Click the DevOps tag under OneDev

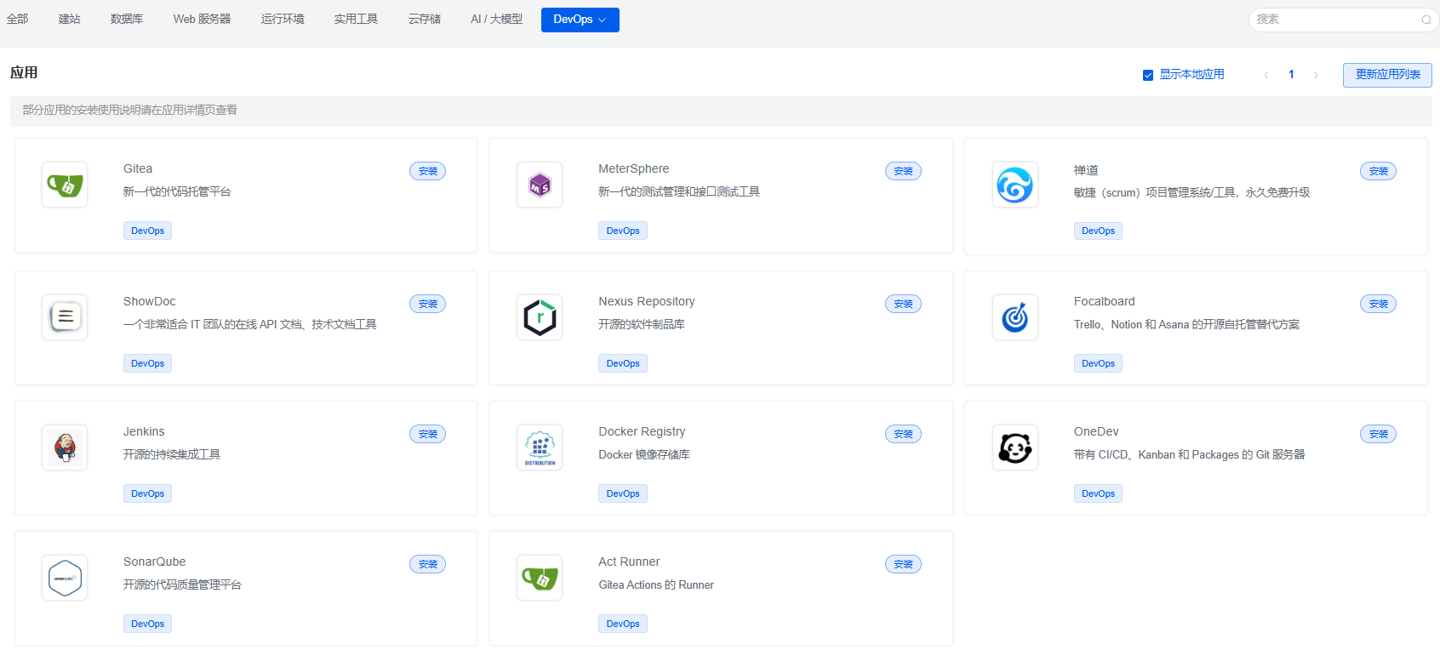[x=1098, y=493]
